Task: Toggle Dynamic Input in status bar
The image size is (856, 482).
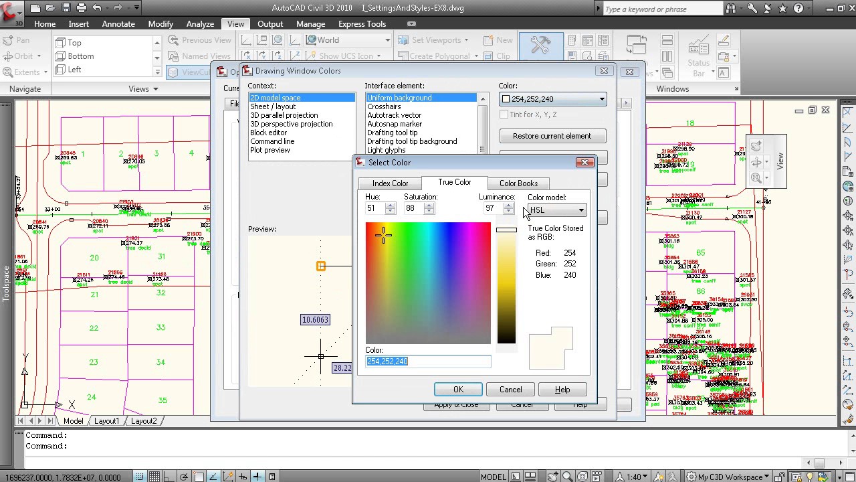Action: [x=256, y=477]
